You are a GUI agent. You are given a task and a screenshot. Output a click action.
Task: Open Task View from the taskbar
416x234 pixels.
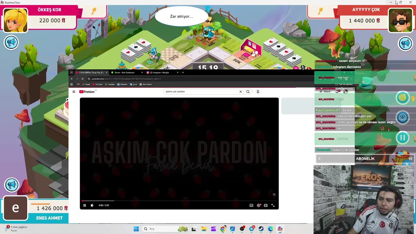(194, 229)
